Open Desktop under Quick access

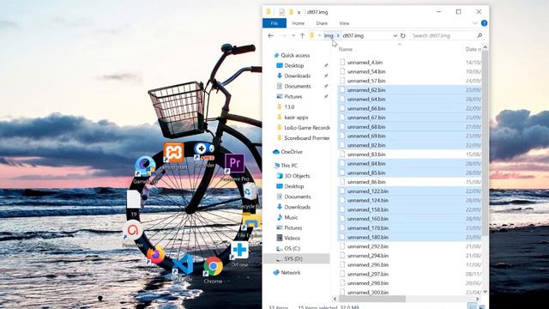pyautogui.click(x=293, y=65)
